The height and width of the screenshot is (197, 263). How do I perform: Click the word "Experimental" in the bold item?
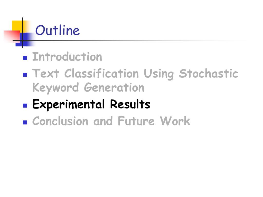pyautogui.click(x=68, y=105)
